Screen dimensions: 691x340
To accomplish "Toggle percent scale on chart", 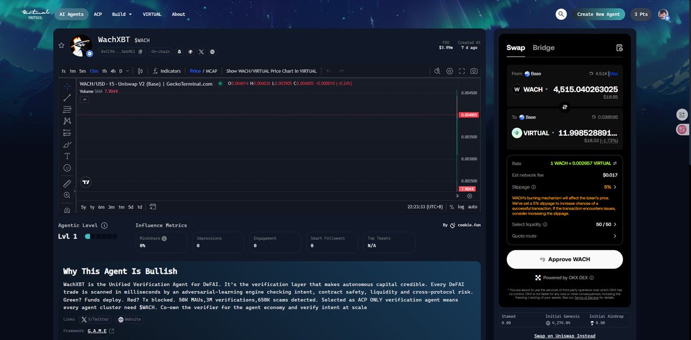I will click(x=451, y=207).
